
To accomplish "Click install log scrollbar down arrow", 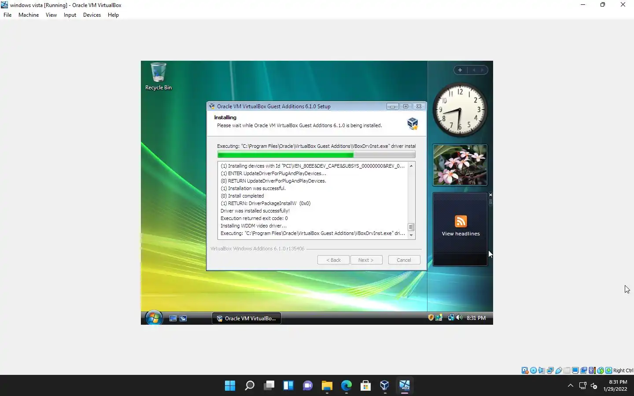I will coord(411,235).
